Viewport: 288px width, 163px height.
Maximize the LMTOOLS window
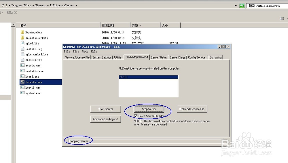click(223, 46)
